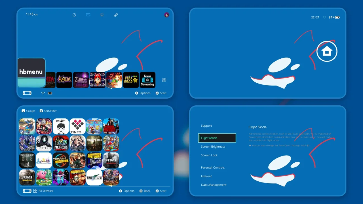Select the Demon Slayer game icon
The image size is (363, 204).
pyautogui.click(x=44, y=126)
